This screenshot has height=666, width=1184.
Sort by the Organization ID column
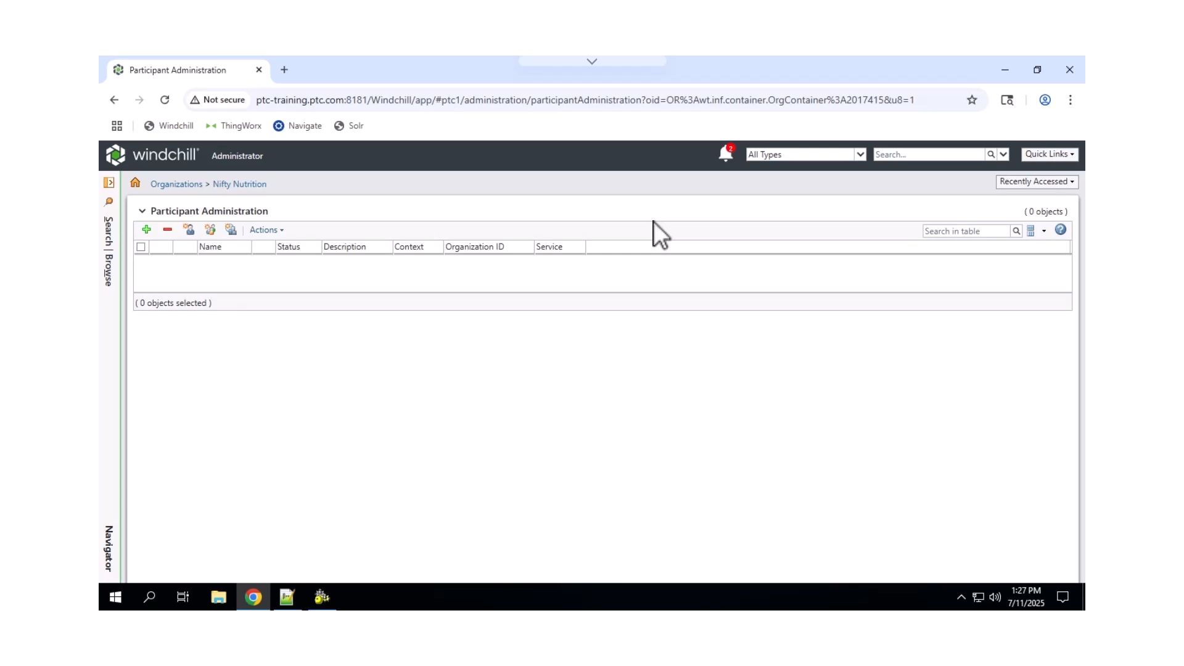click(488, 247)
